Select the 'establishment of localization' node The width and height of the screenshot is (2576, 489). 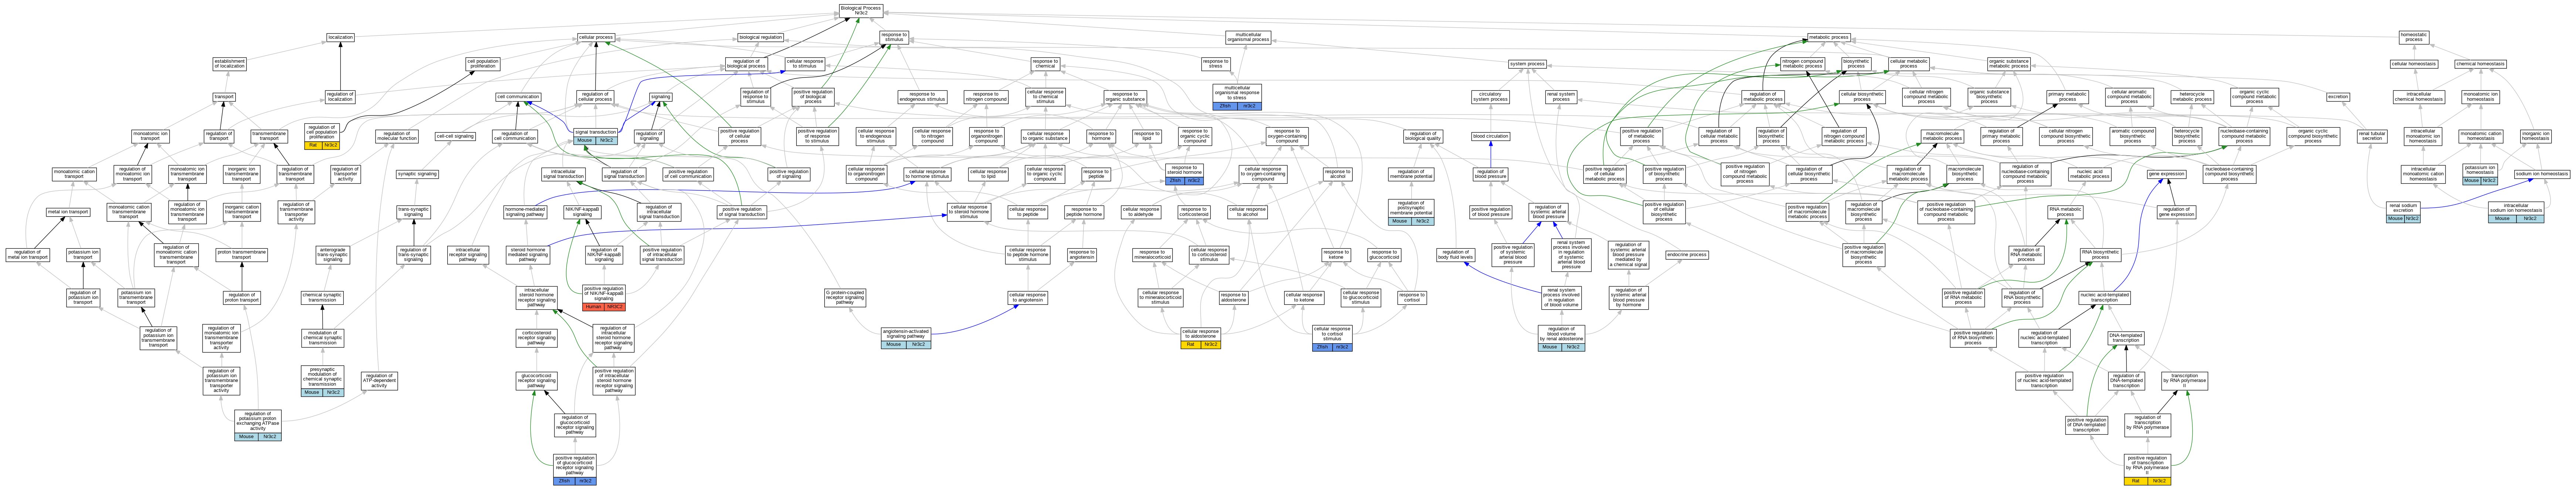coord(229,64)
